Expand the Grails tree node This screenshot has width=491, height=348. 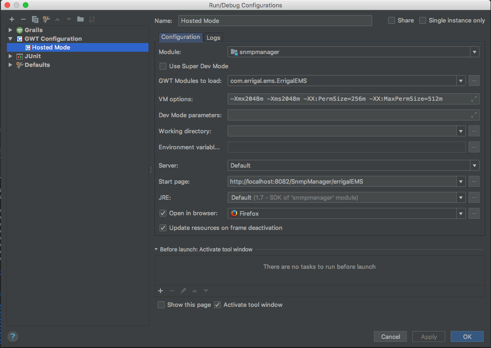coord(11,30)
